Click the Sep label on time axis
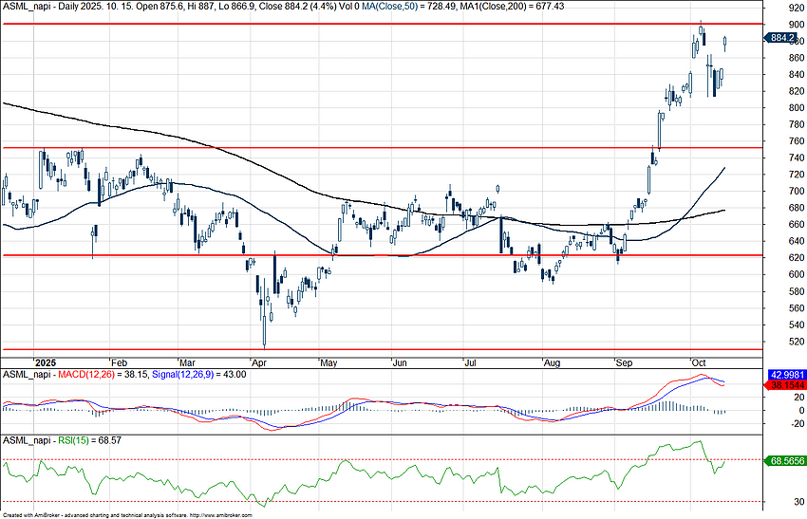This screenshot has width=807, height=519. [625, 362]
